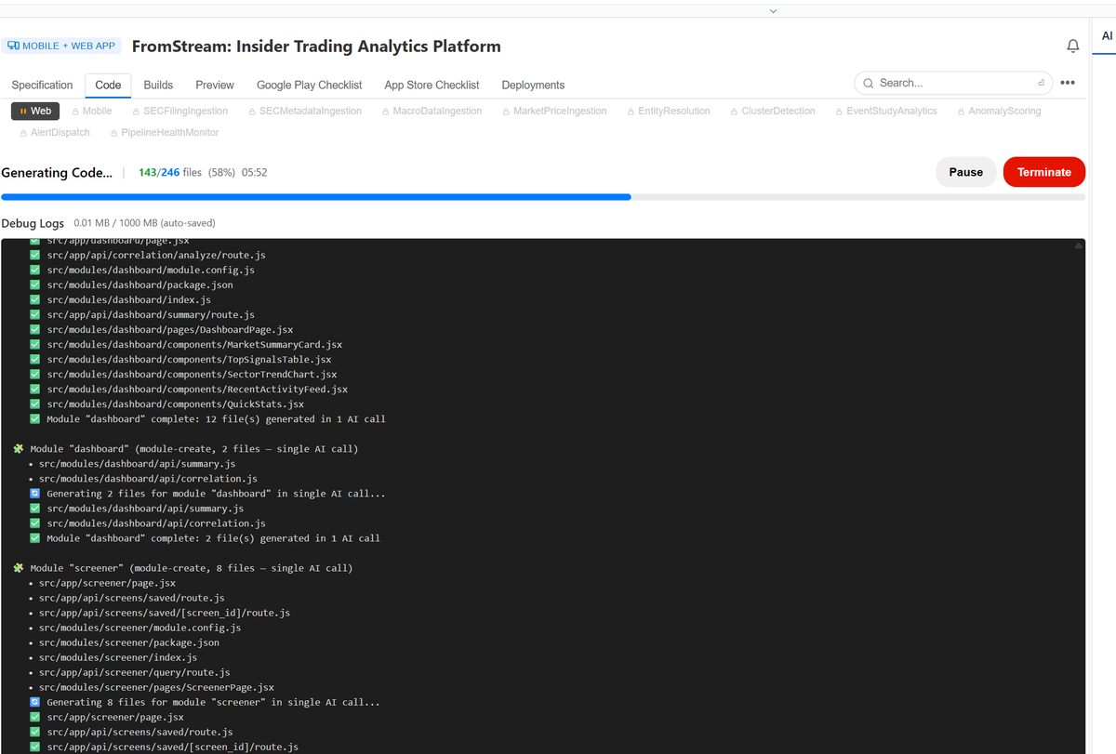The height and width of the screenshot is (754, 1116).
Task: Select the MacroDataIngestion chip
Action: click(431, 111)
